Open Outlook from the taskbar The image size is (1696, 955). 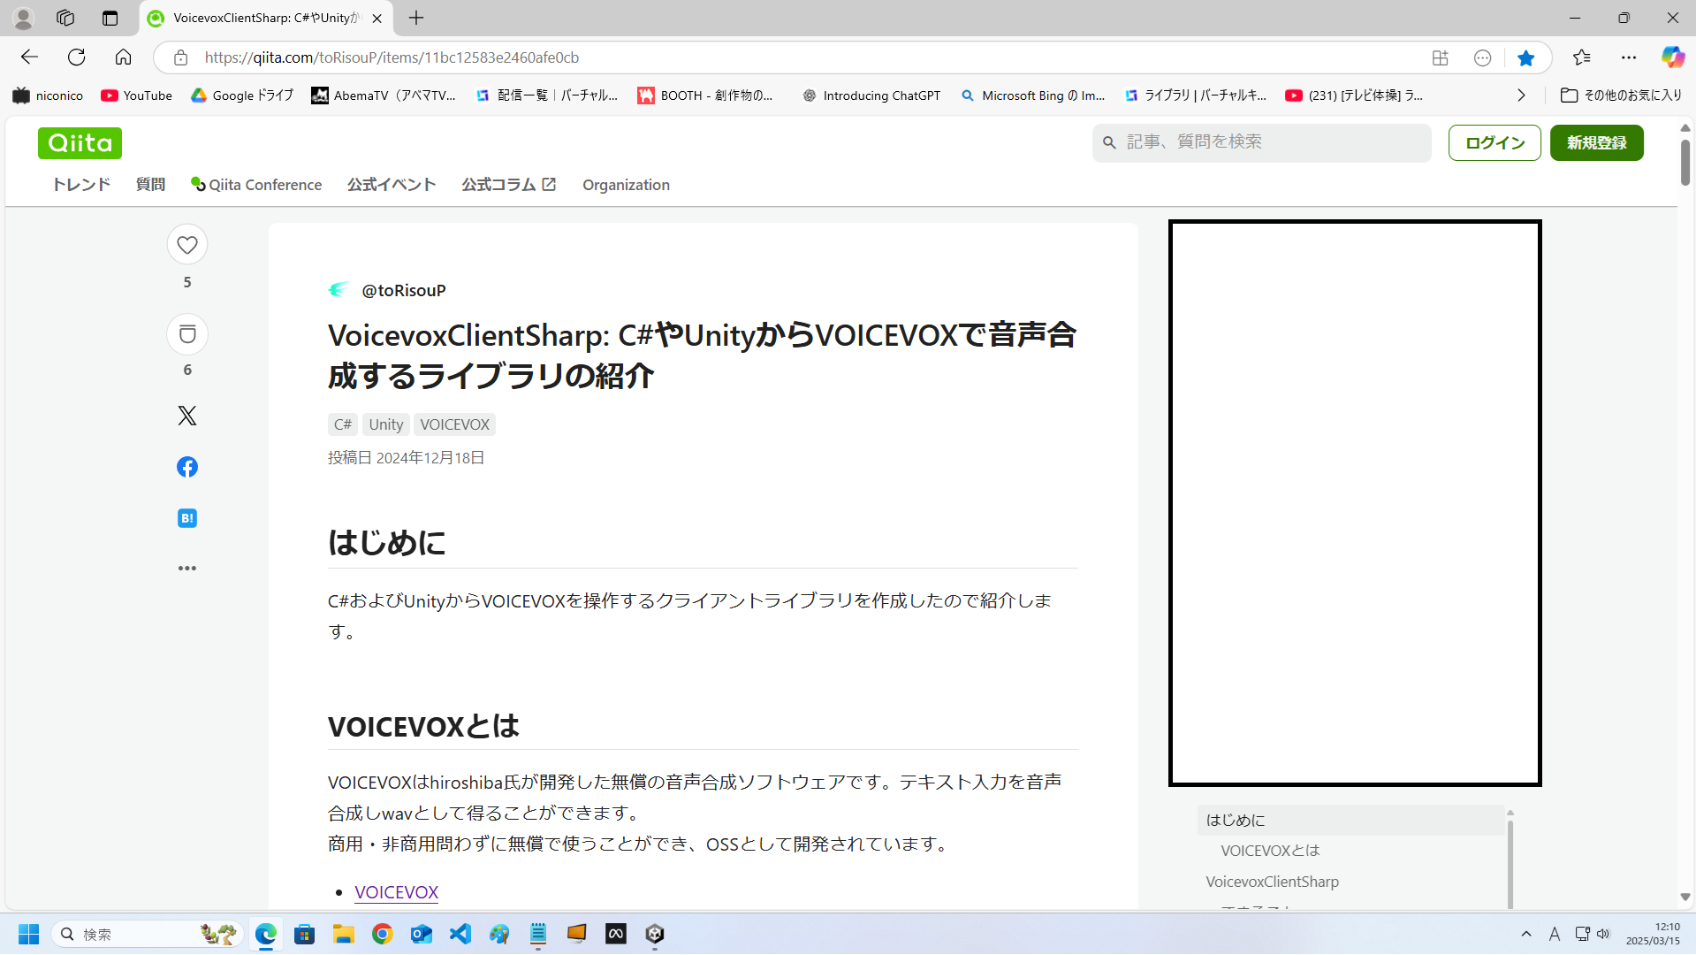point(422,934)
